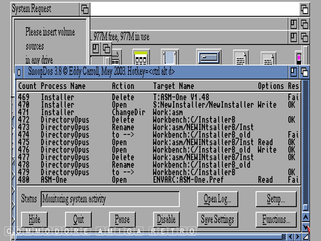Click the Status field reading Monitoring system activity

click(x=110, y=199)
